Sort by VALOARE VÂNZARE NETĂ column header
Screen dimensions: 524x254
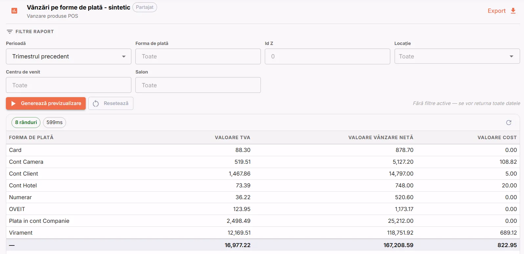(x=381, y=138)
